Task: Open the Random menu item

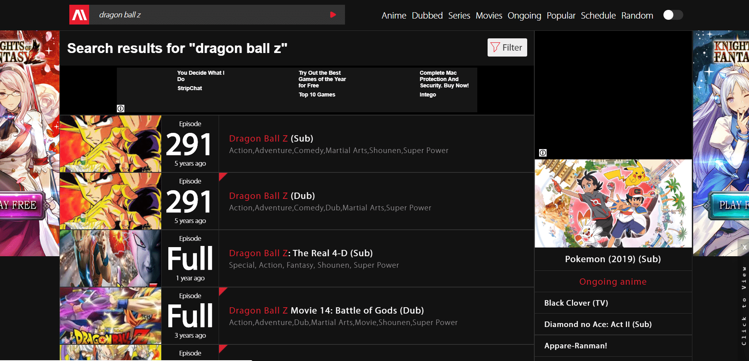Action: point(637,15)
